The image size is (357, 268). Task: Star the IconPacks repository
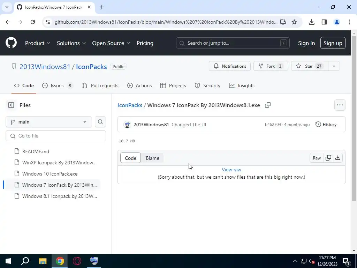click(310, 66)
